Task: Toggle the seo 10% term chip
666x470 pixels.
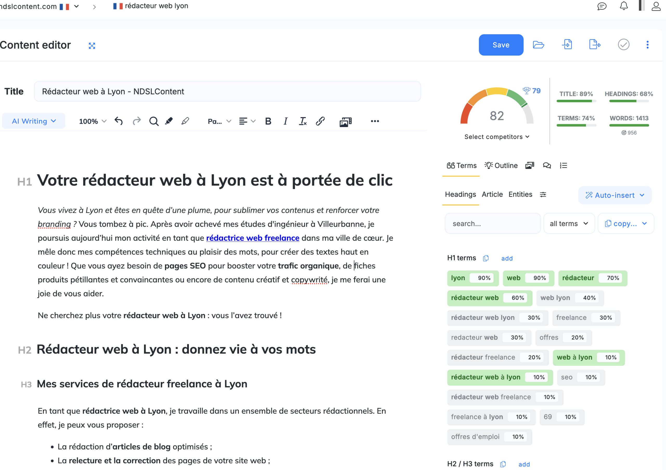Action: pos(581,377)
